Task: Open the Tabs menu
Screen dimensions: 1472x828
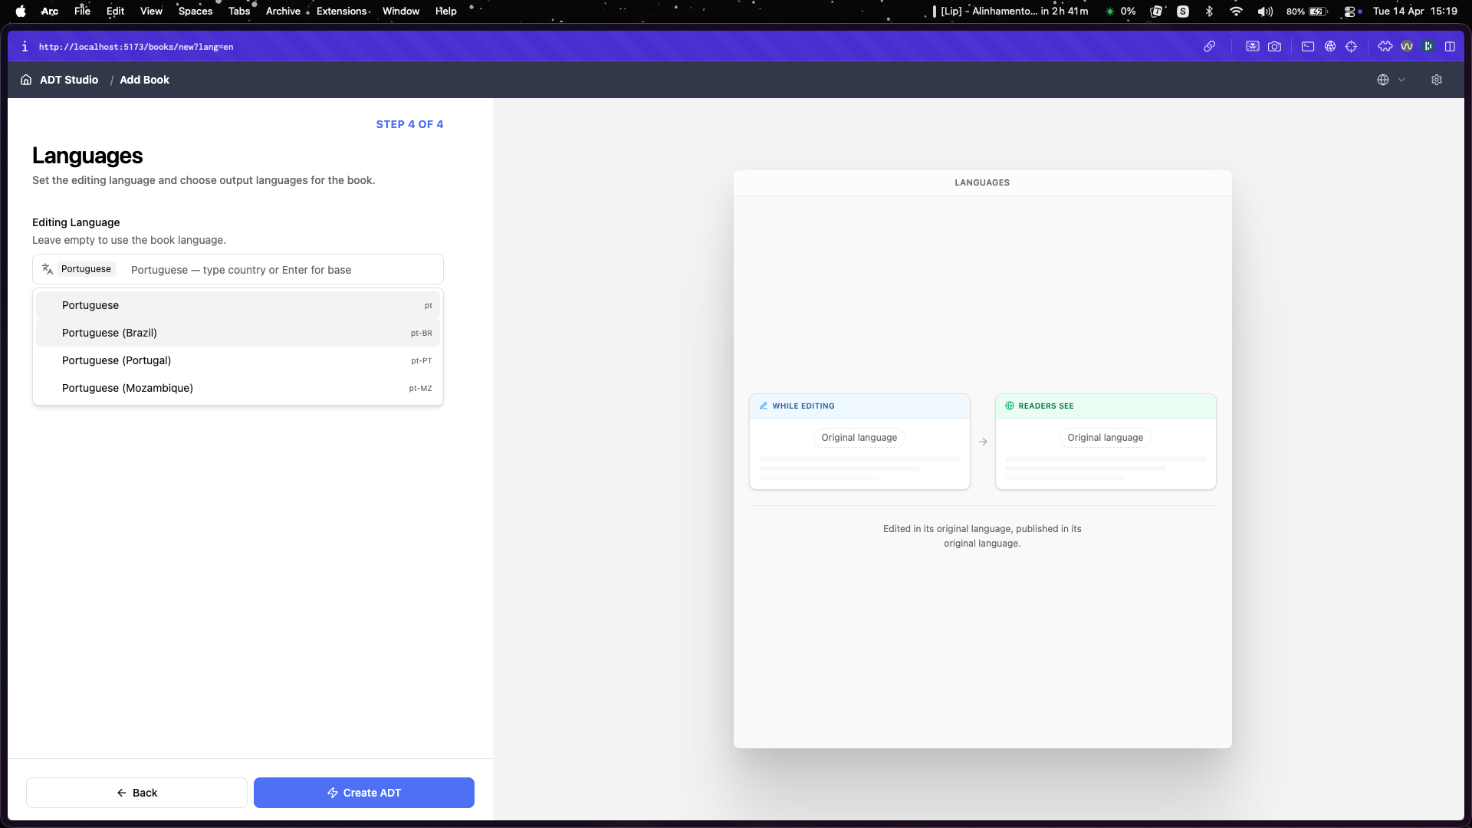Action: (239, 11)
